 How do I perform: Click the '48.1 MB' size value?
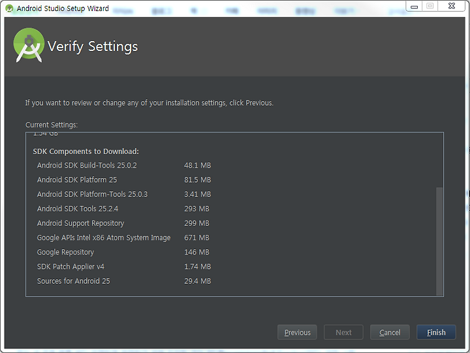tap(198, 166)
